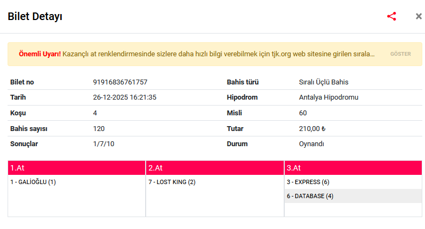Click horse entry 1 - GALİOĞLU
Screen dimensions: 425x229
tap(33, 182)
